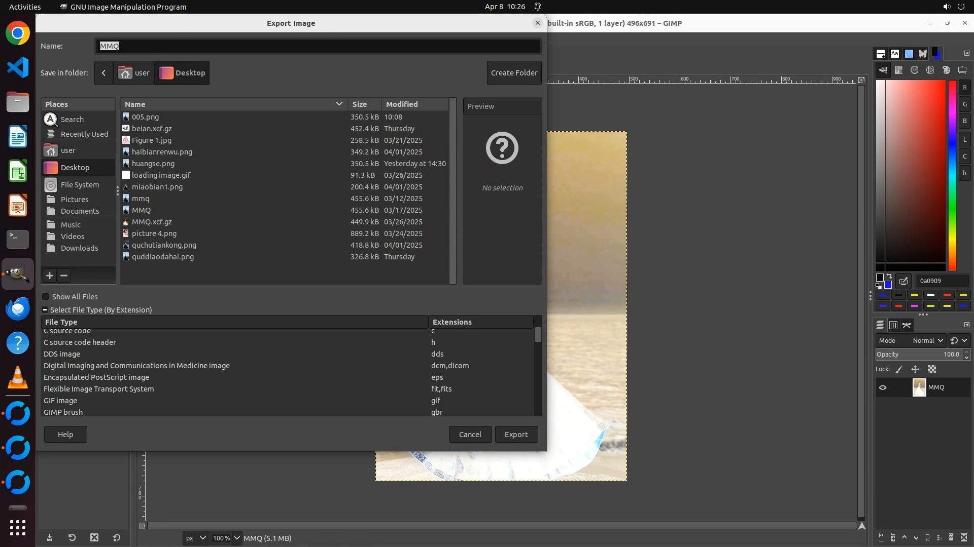
Task: Select the R channel radio button
Action: tap(964, 88)
